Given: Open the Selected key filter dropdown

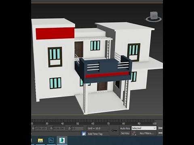Looking at the screenshot, I should click(x=144, y=128).
